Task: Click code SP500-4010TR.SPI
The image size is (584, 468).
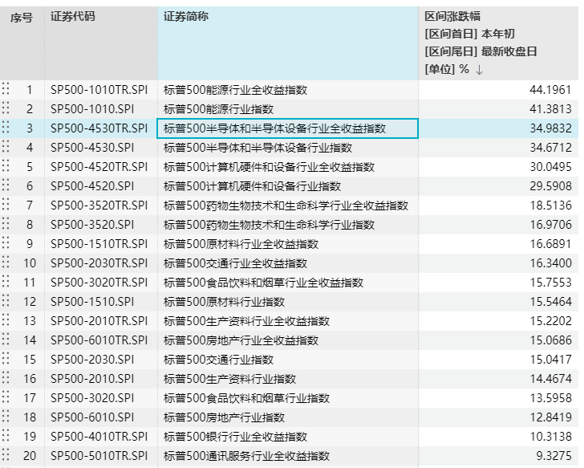Action: (x=99, y=437)
